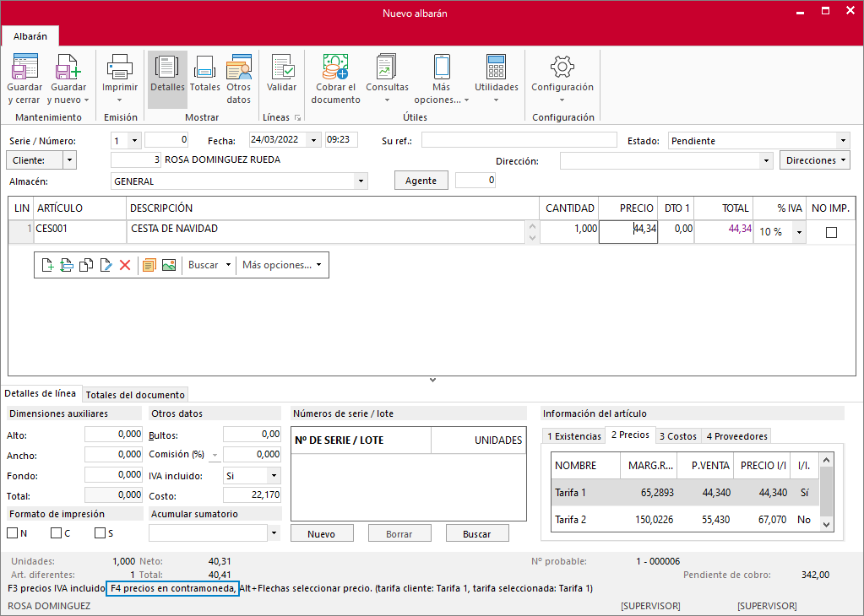Click the edit line pencil icon
The height and width of the screenshot is (616, 864).
[x=106, y=265]
